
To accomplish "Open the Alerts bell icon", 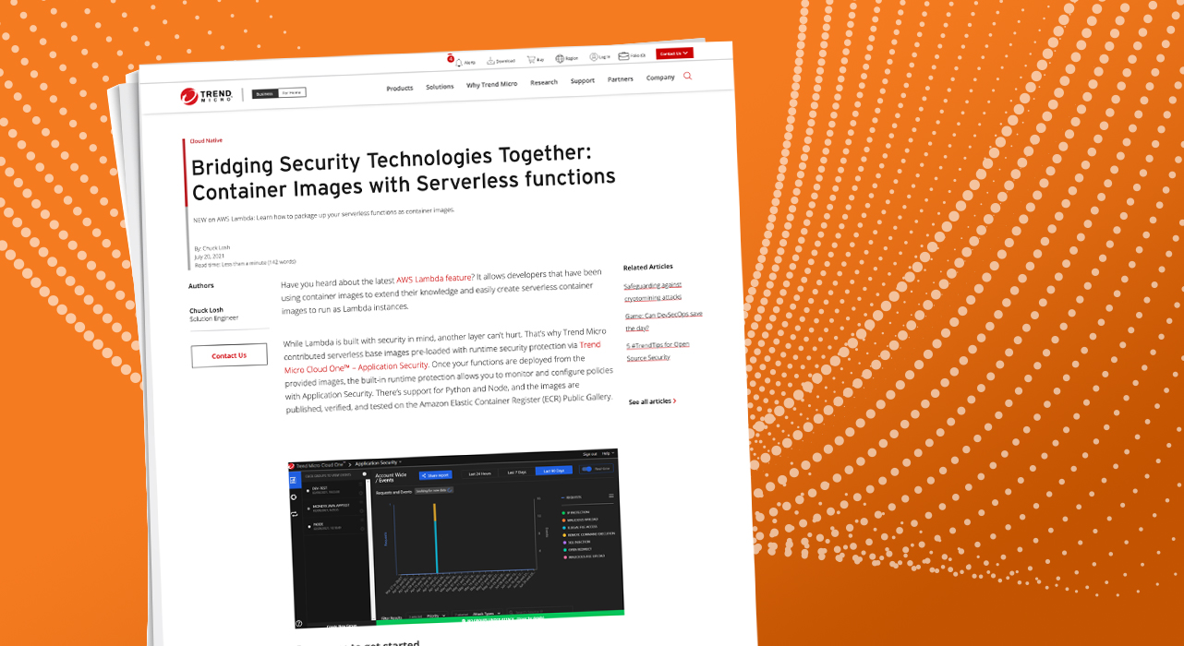I will tap(458, 62).
